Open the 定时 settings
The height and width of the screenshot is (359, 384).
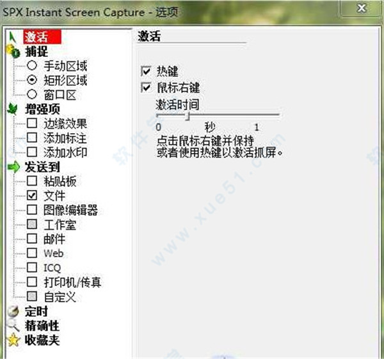[x=36, y=311]
